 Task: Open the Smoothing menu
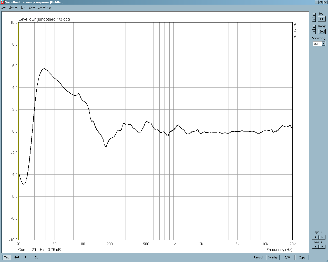tap(44, 7)
